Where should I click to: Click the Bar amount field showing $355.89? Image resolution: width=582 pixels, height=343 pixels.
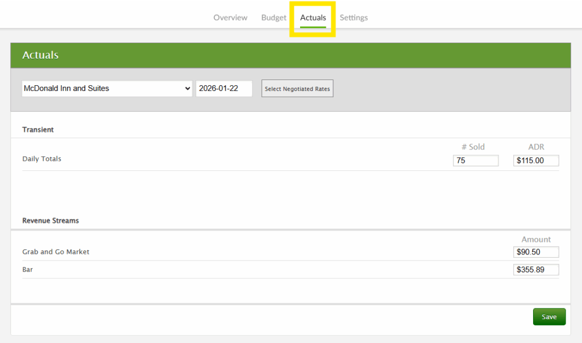(x=535, y=270)
